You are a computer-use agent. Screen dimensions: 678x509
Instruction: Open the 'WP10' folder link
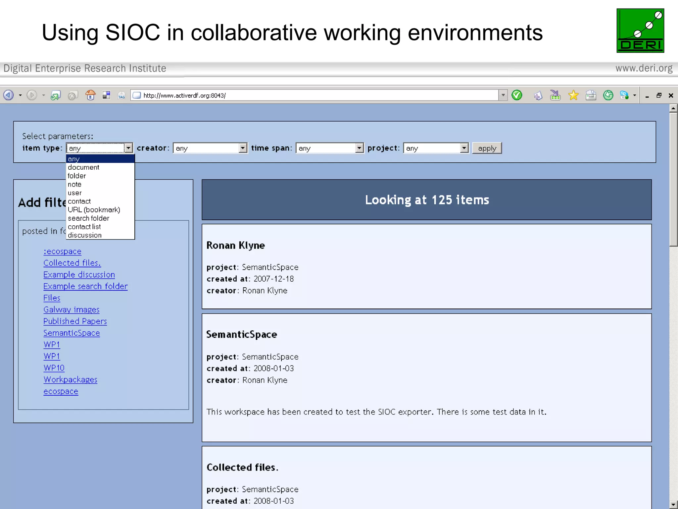coord(54,368)
